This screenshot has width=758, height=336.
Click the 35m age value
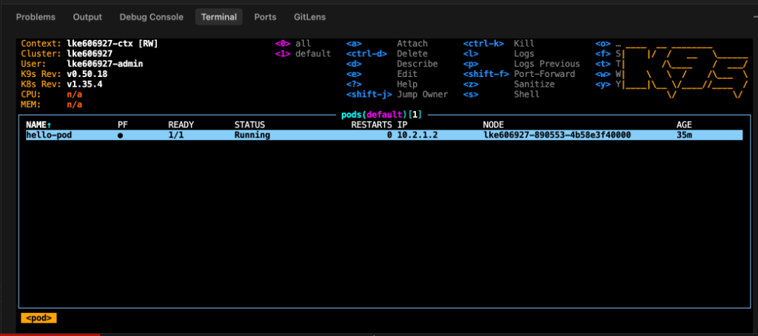[684, 135]
